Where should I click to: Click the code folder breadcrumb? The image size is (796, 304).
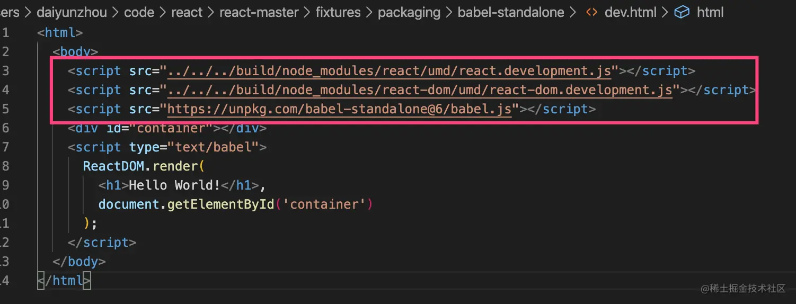[139, 12]
